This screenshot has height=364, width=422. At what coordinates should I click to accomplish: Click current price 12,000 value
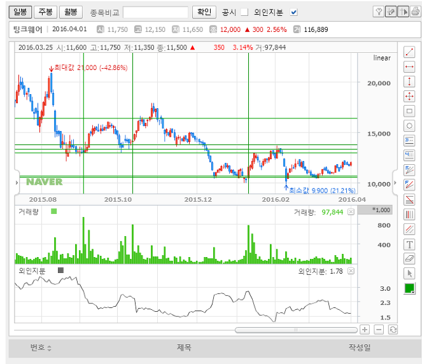pos(230,30)
